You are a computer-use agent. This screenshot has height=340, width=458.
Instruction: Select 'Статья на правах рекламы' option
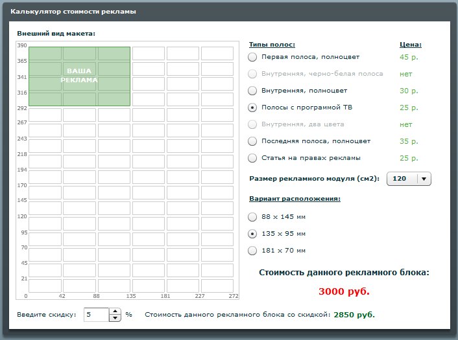click(252, 158)
